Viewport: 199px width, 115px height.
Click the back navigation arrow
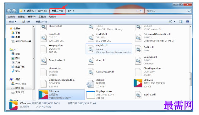pos(9,11)
